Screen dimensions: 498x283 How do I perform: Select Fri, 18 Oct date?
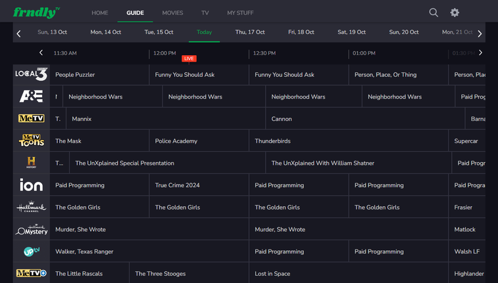[x=301, y=32]
